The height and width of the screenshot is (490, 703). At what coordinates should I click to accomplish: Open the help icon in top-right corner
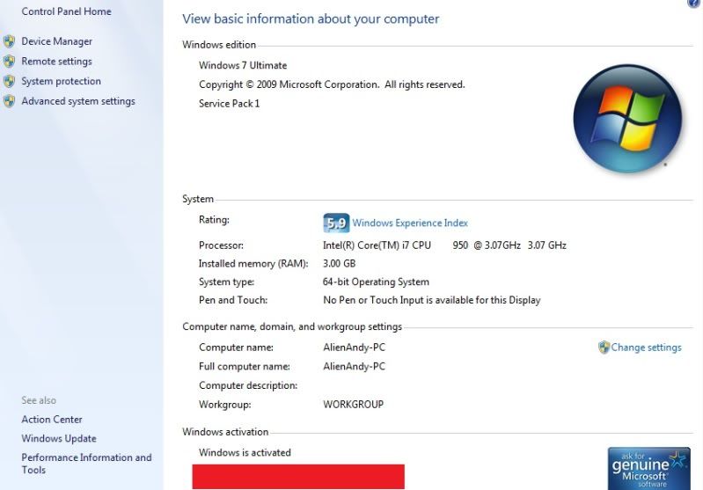(x=694, y=4)
